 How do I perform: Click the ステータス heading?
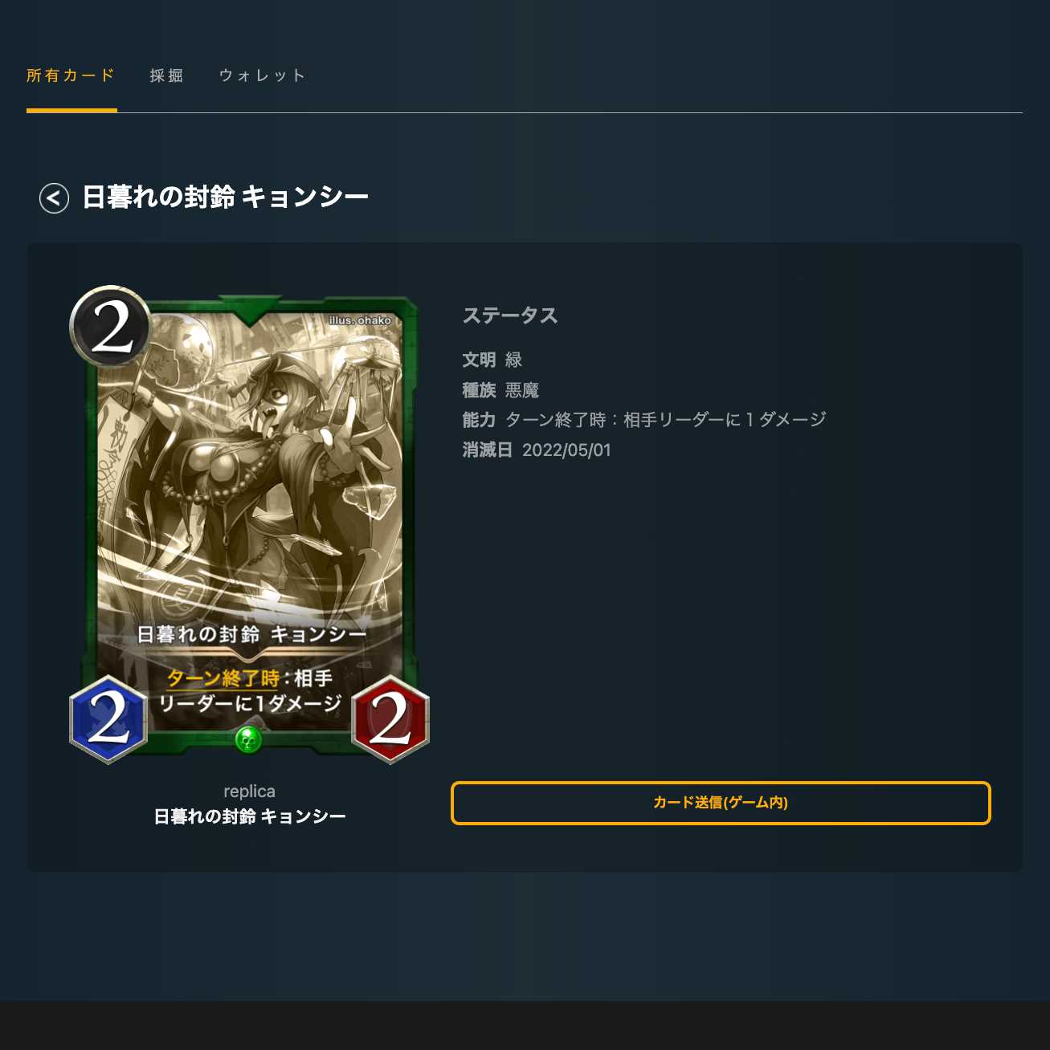pyautogui.click(x=510, y=315)
